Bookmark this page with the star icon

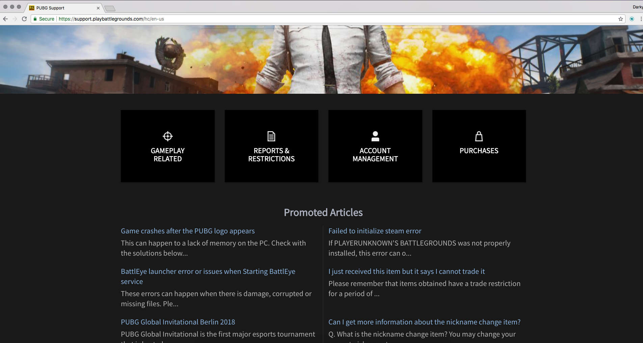620,19
